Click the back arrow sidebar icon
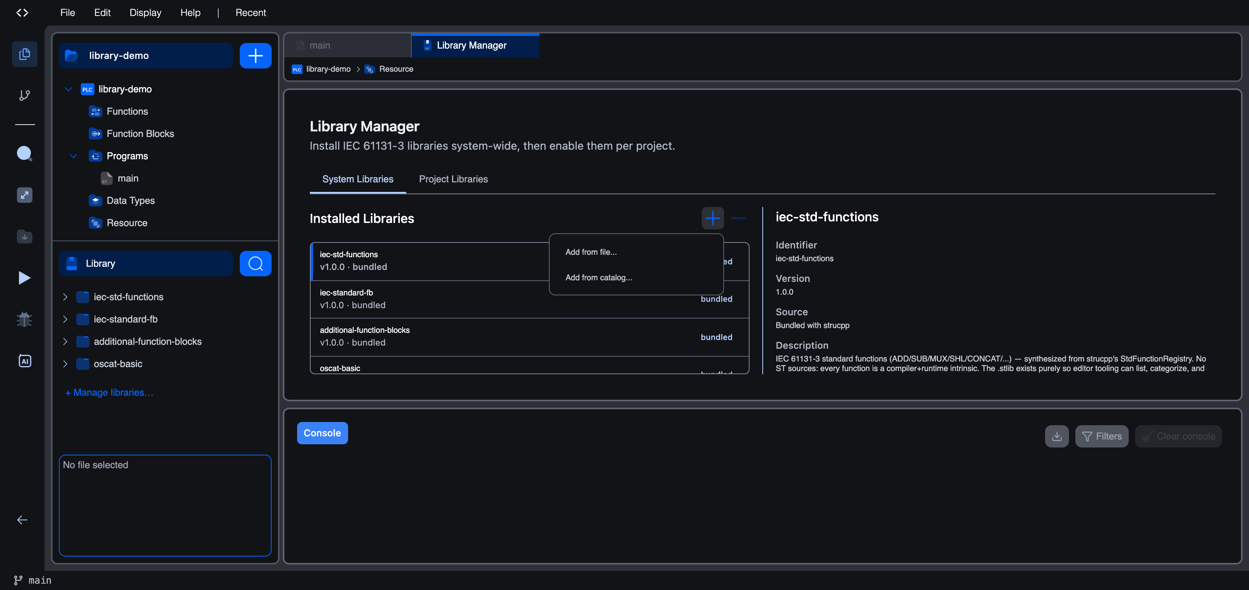Viewport: 1249px width, 590px height. click(x=22, y=520)
